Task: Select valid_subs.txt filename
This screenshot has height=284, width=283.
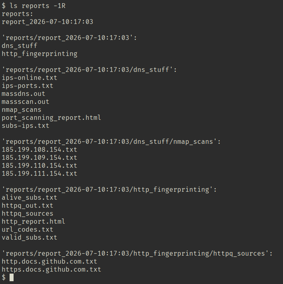Action: (30, 237)
